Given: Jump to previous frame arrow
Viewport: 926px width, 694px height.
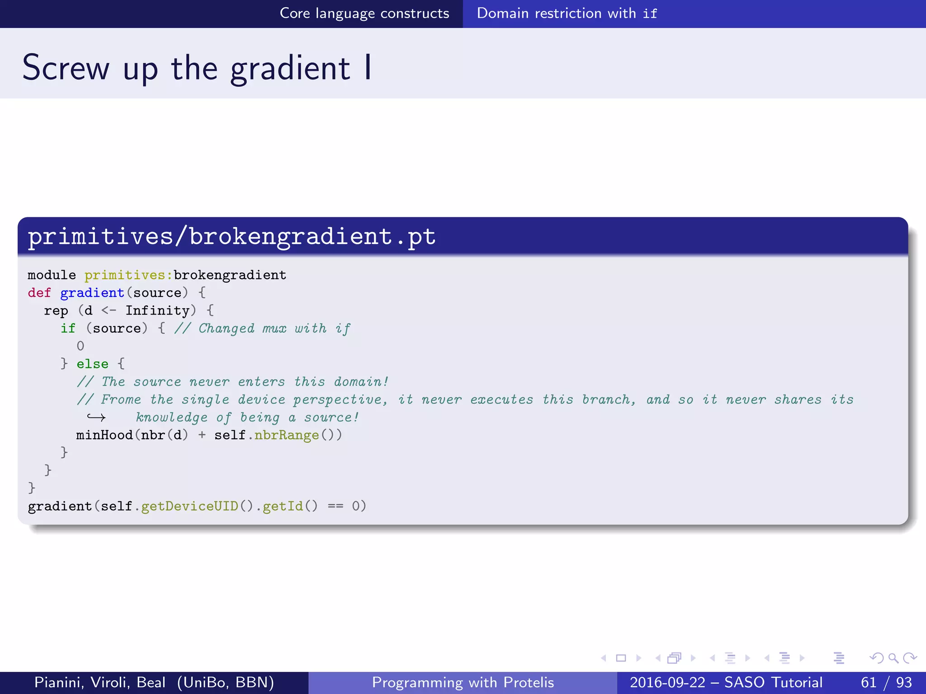Looking at the screenshot, I should click(x=658, y=658).
